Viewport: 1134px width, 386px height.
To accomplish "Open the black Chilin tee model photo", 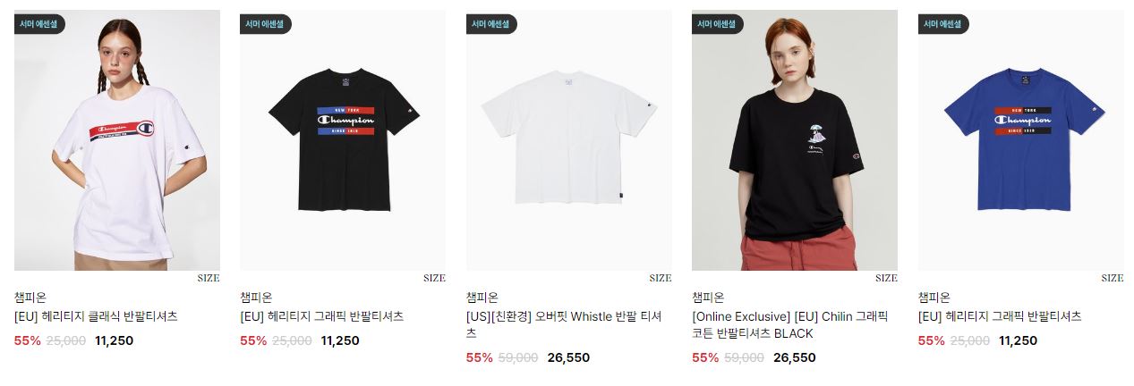I will [795, 140].
